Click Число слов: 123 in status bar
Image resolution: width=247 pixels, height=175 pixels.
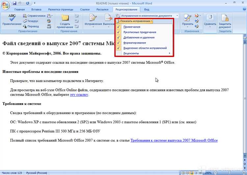pyautogui.click(x=12, y=173)
